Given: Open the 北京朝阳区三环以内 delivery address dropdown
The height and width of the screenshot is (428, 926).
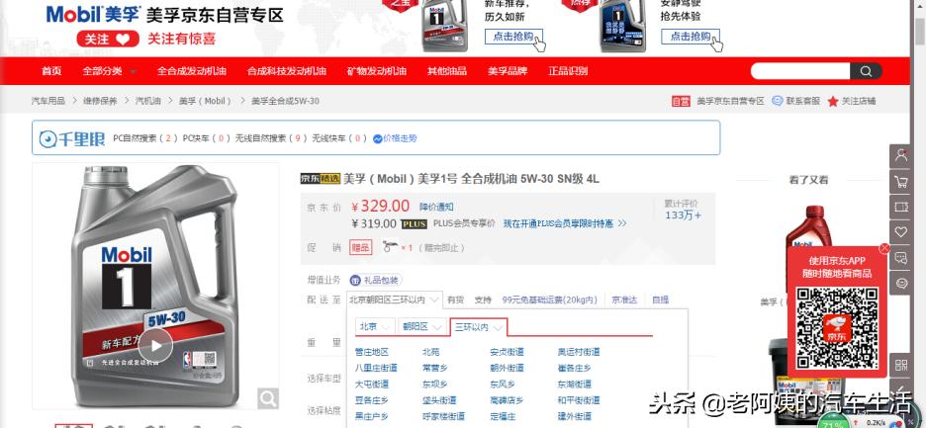Looking at the screenshot, I should 395,300.
